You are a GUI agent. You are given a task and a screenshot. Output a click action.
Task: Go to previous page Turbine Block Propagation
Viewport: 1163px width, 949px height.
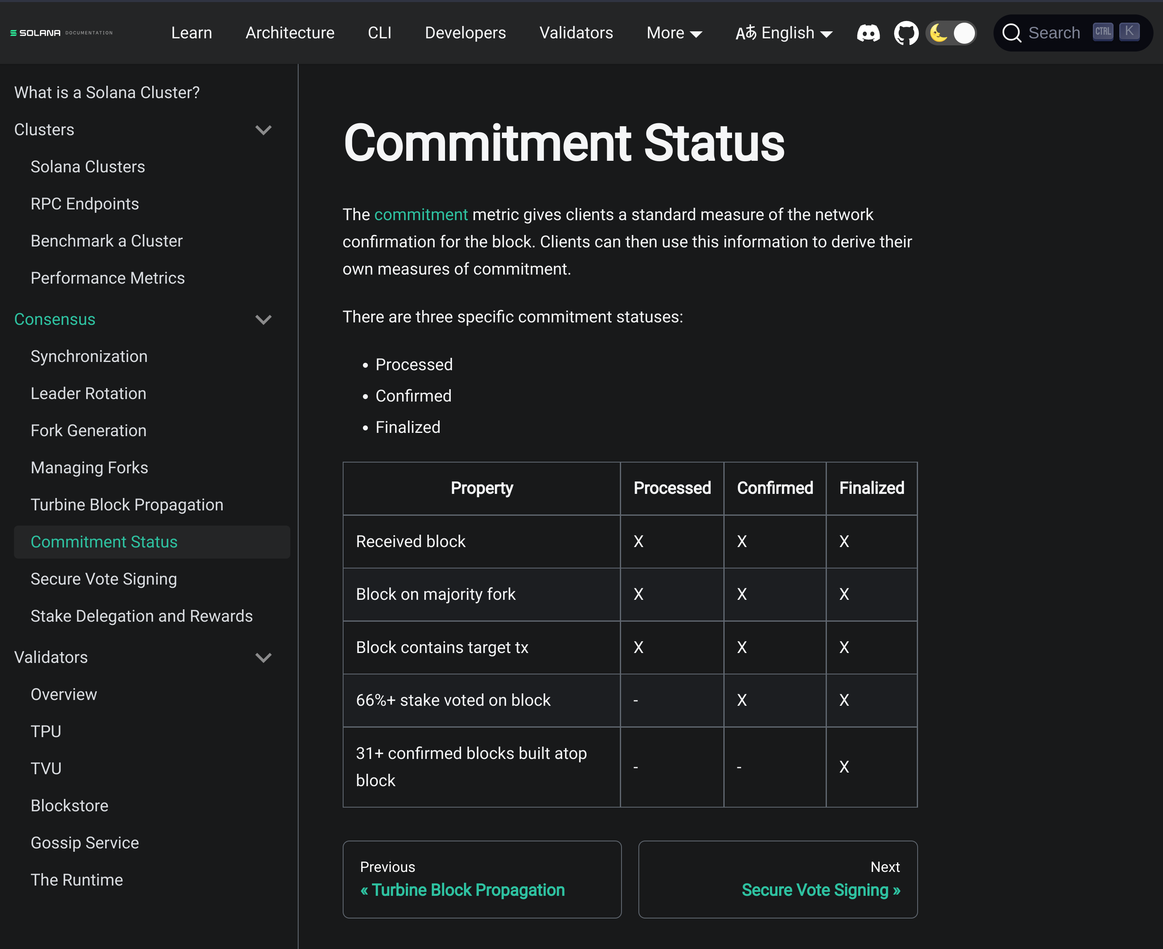pos(463,890)
